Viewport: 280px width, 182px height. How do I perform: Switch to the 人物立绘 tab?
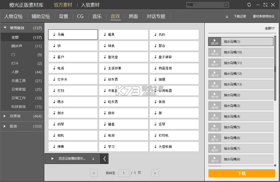click(13, 16)
